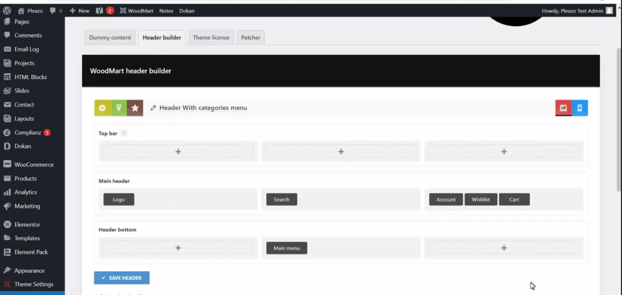This screenshot has width=622, height=295.
Task: Switch to the Theme license tab
Action: point(211,37)
